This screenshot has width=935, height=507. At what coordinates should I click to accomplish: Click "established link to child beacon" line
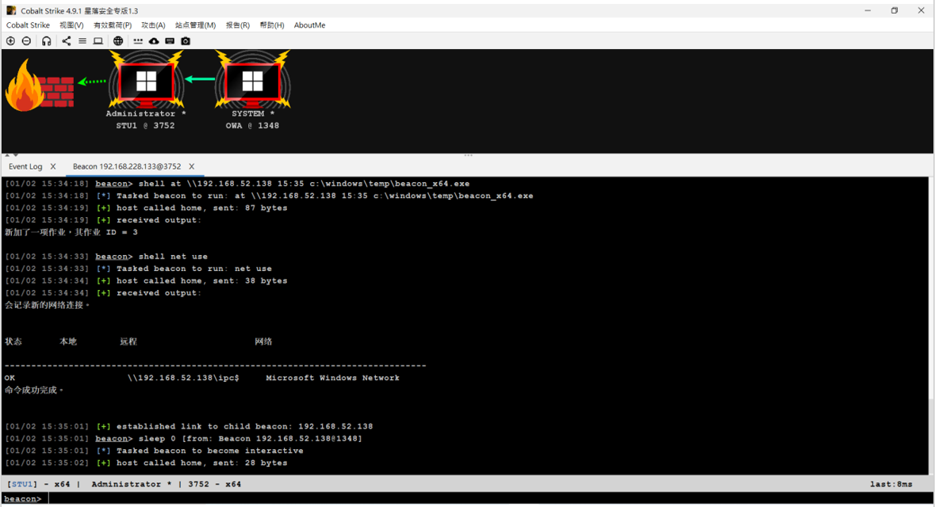point(189,426)
